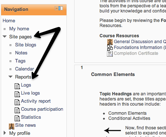The width and height of the screenshot is (166, 137).
Task: Click the Course participation document icon
Action: tap(17, 110)
